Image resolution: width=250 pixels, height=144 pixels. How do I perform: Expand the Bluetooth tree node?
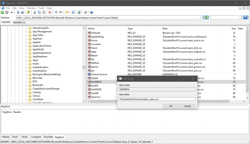pyautogui.click(x=26, y=85)
